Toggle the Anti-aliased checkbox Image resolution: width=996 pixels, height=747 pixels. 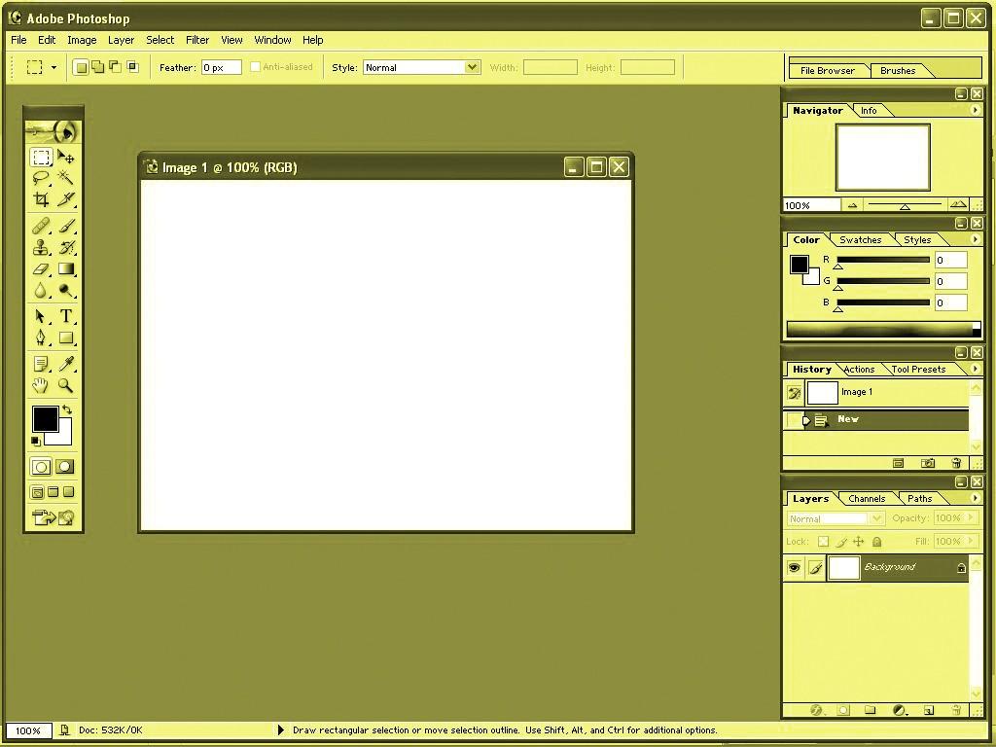[256, 67]
